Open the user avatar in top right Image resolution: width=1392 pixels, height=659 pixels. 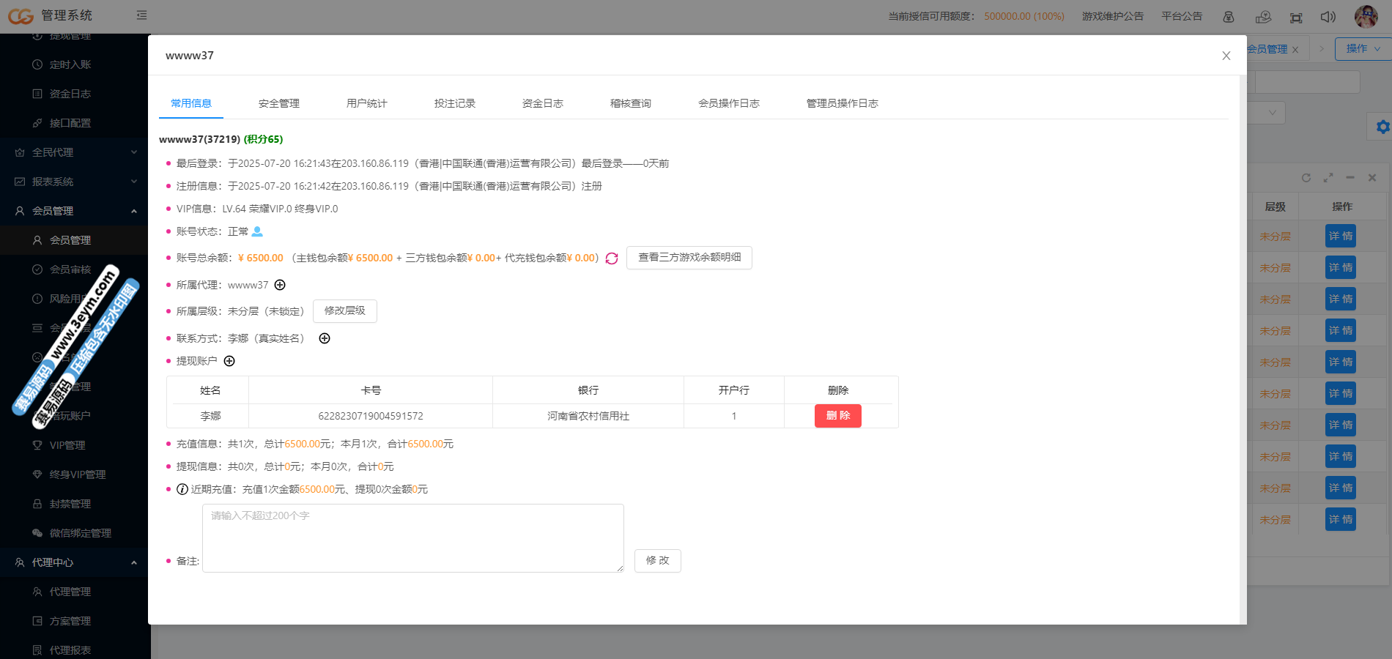(1366, 16)
